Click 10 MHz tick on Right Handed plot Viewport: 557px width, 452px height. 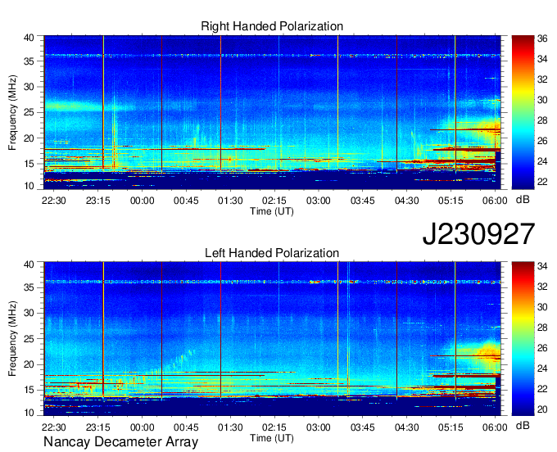pyautogui.click(x=29, y=186)
